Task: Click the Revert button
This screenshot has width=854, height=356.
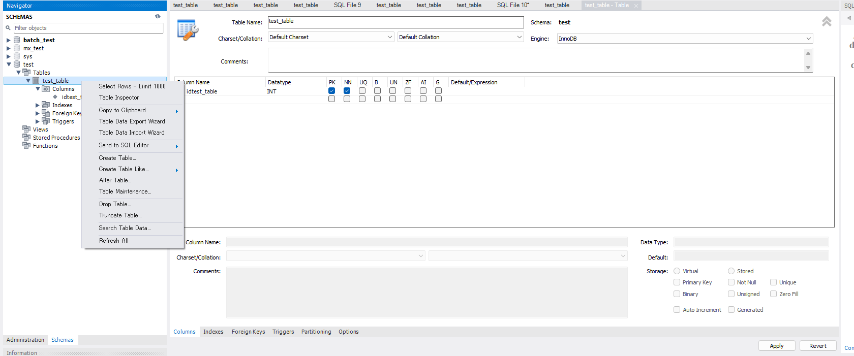Action: pos(818,346)
